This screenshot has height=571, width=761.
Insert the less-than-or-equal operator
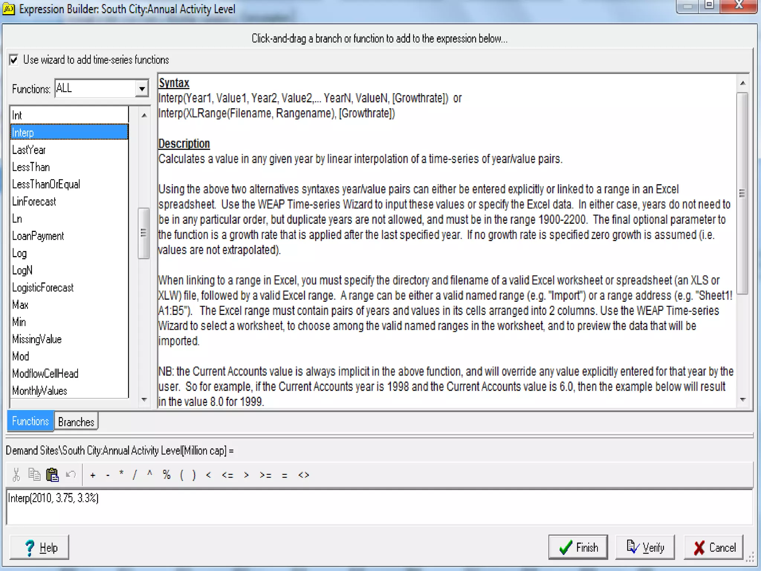click(227, 475)
